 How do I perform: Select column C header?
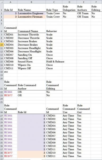[54, 2]
